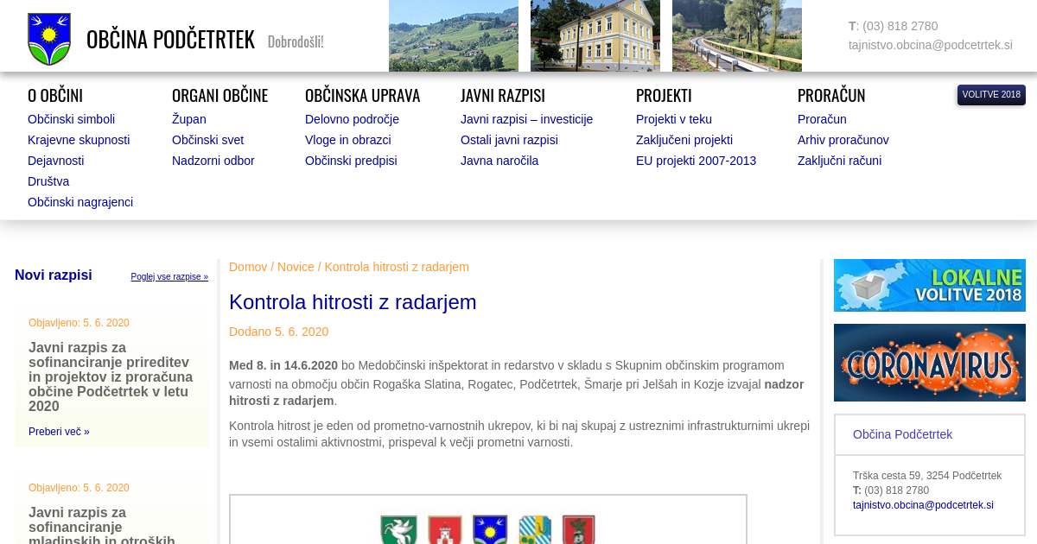Open Javni razpisi – investicije

[526, 119]
